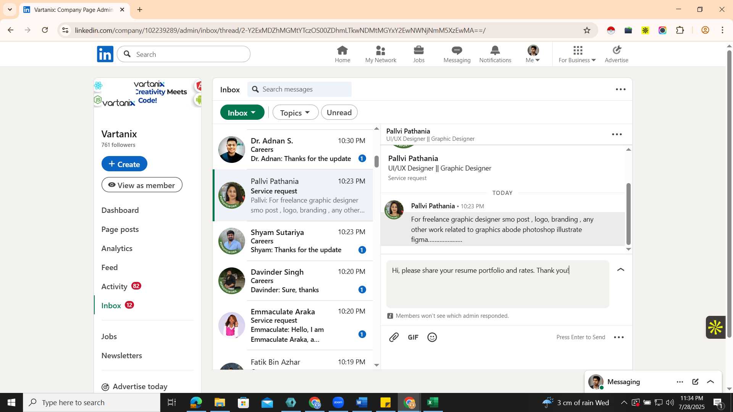Bookmark this page with star icon
733x412 pixels.
[587, 30]
